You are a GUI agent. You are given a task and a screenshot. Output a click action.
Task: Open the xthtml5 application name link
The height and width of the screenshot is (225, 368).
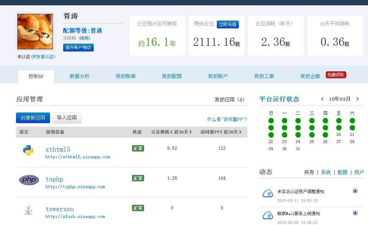tap(58, 149)
